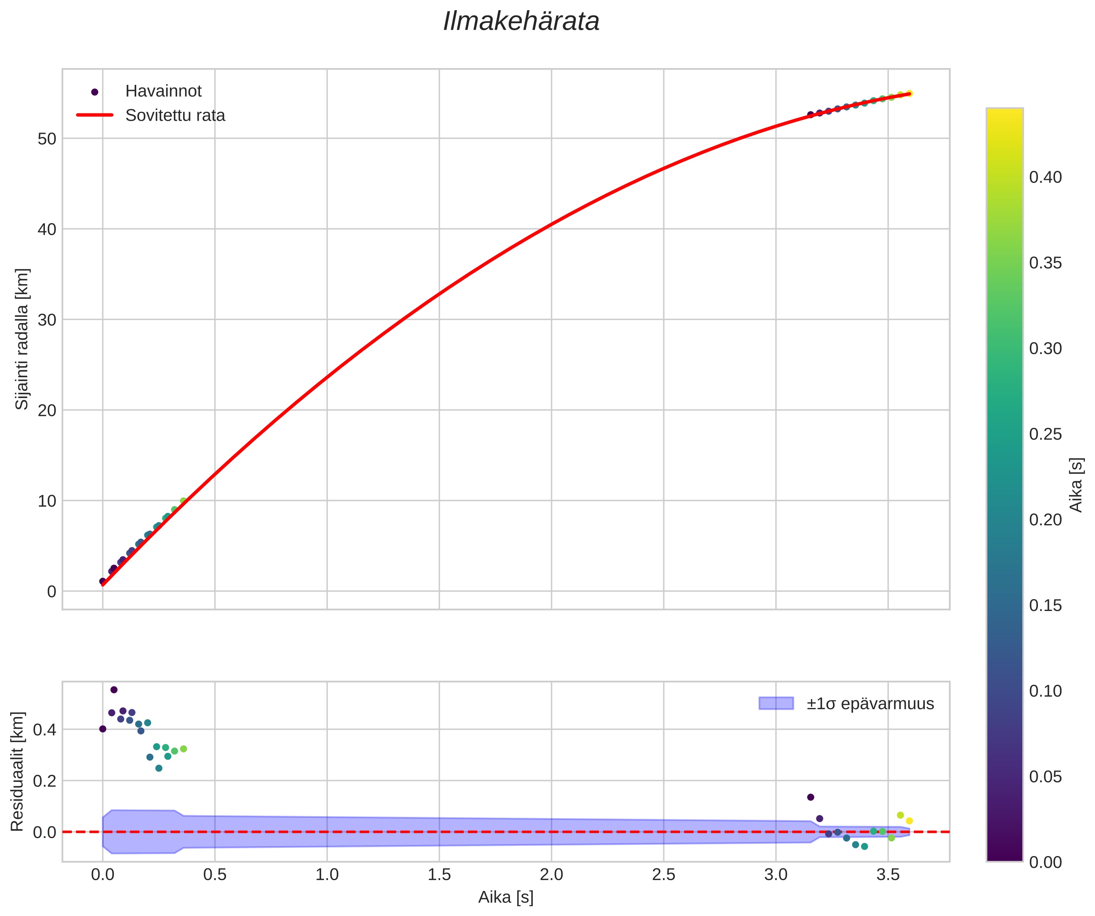Click the '±1σ epävarmuus' legend text

[870, 704]
